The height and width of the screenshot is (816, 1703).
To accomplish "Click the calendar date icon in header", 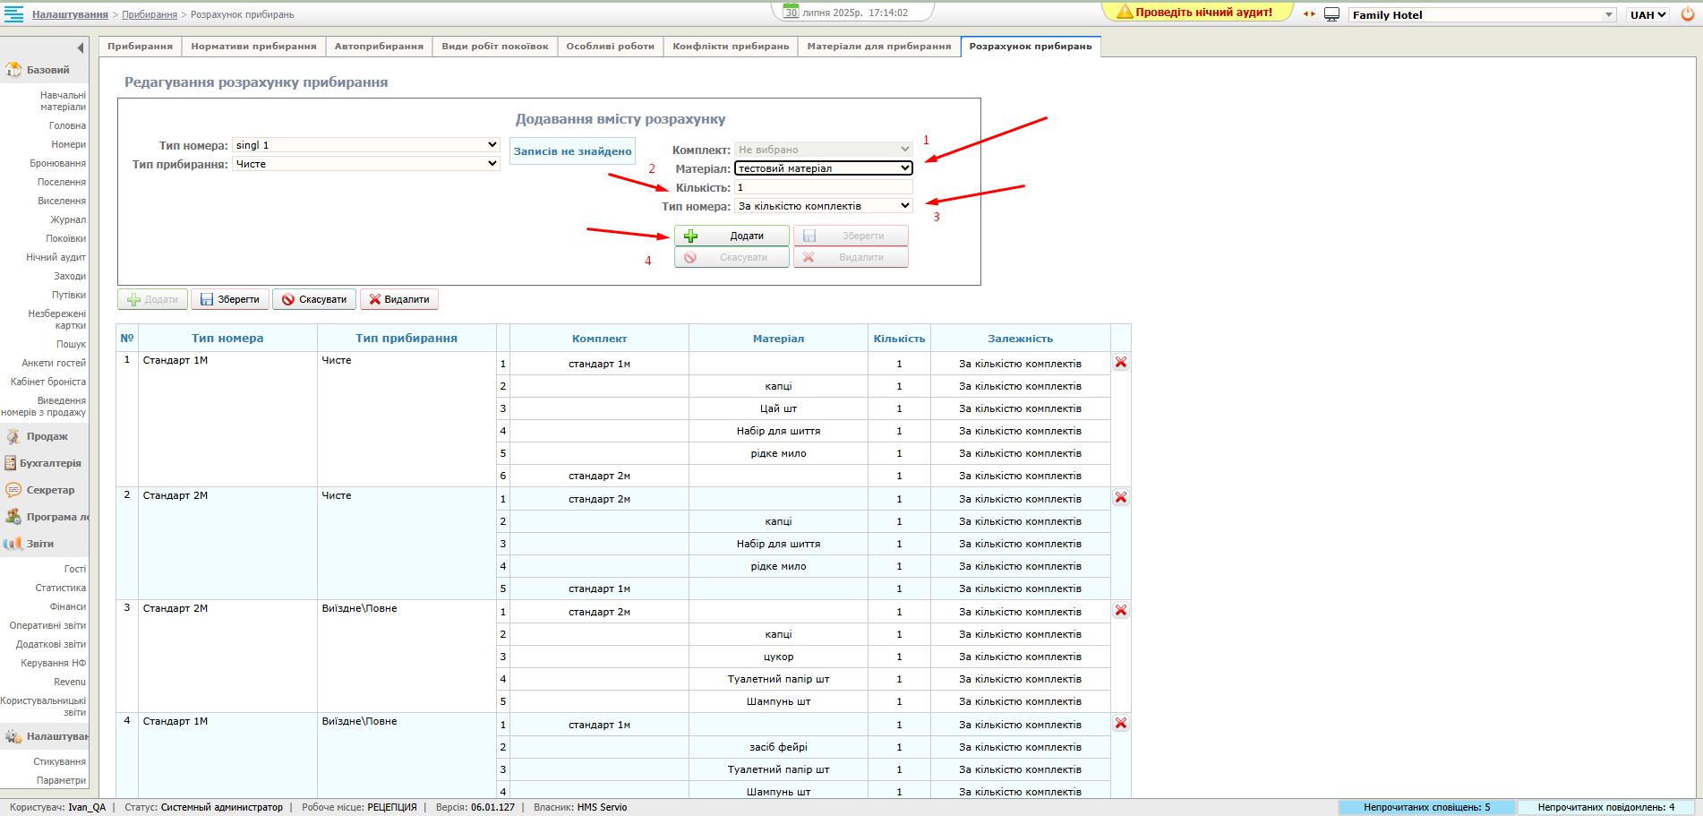I will pos(791,13).
